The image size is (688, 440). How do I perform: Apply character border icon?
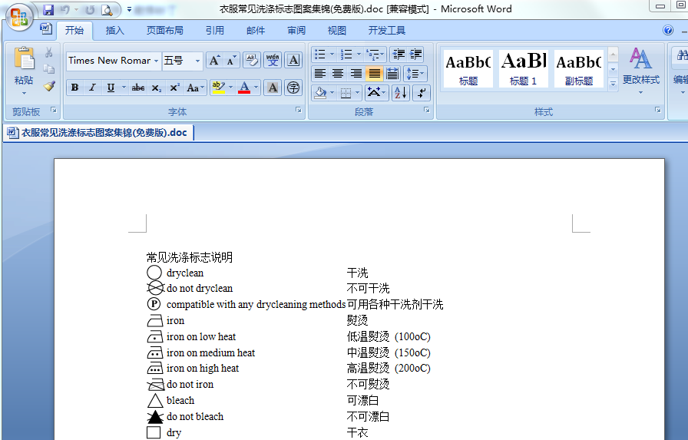[x=293, y=60]
